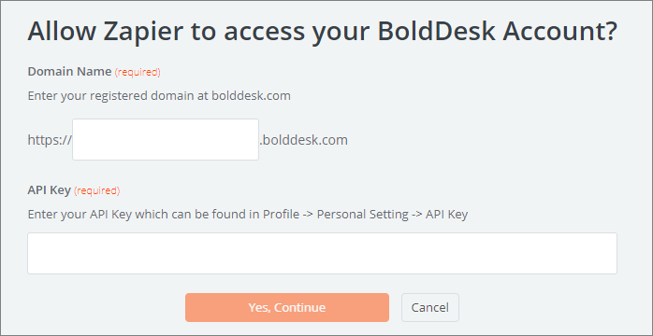
Task: Click 'Personal Setting' in the API helper text
Action: click(363, 215)
